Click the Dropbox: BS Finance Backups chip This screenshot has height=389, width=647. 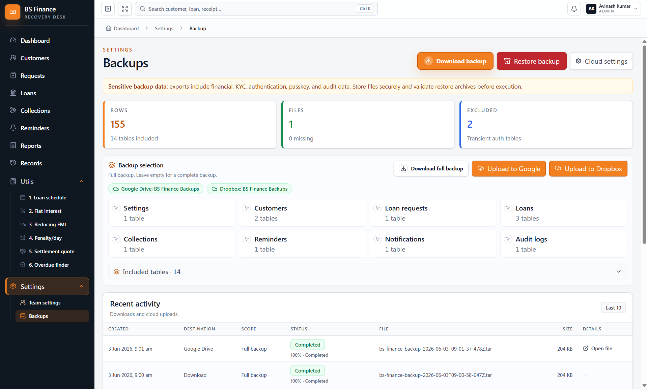pos(249,189)
